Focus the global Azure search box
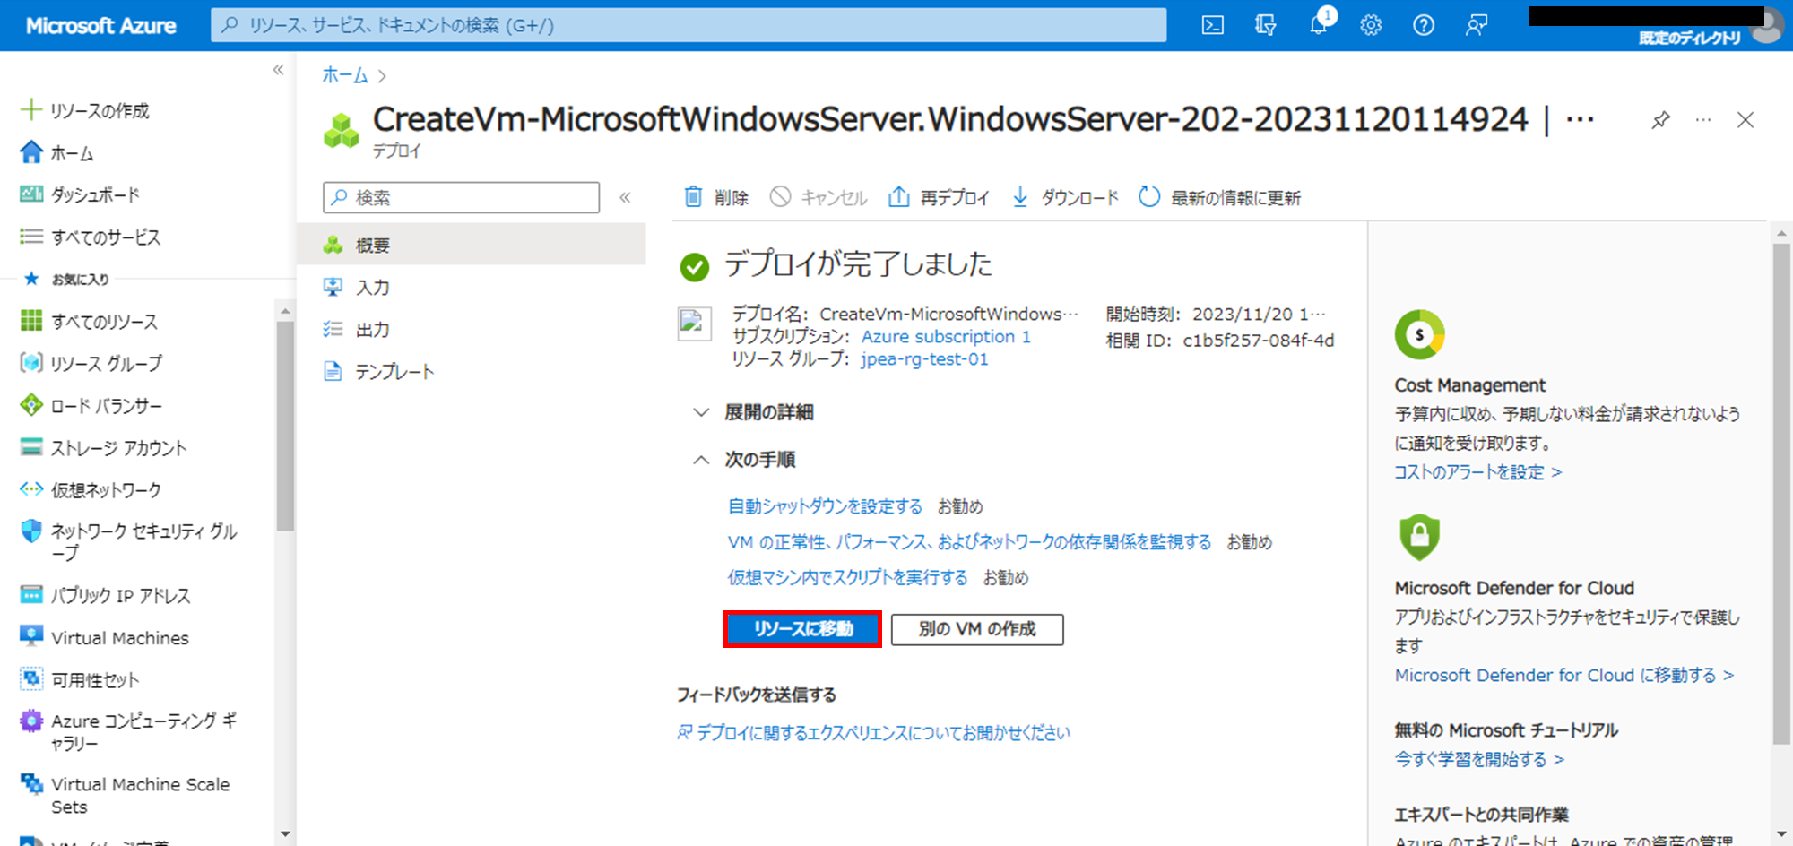 coord(689,25)
